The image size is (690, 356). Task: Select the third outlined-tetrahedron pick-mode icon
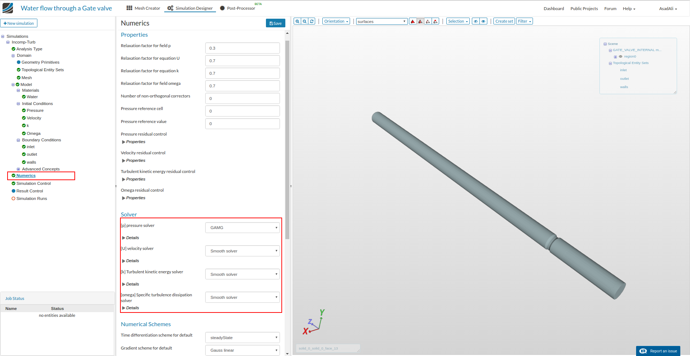tap(428, 21)
